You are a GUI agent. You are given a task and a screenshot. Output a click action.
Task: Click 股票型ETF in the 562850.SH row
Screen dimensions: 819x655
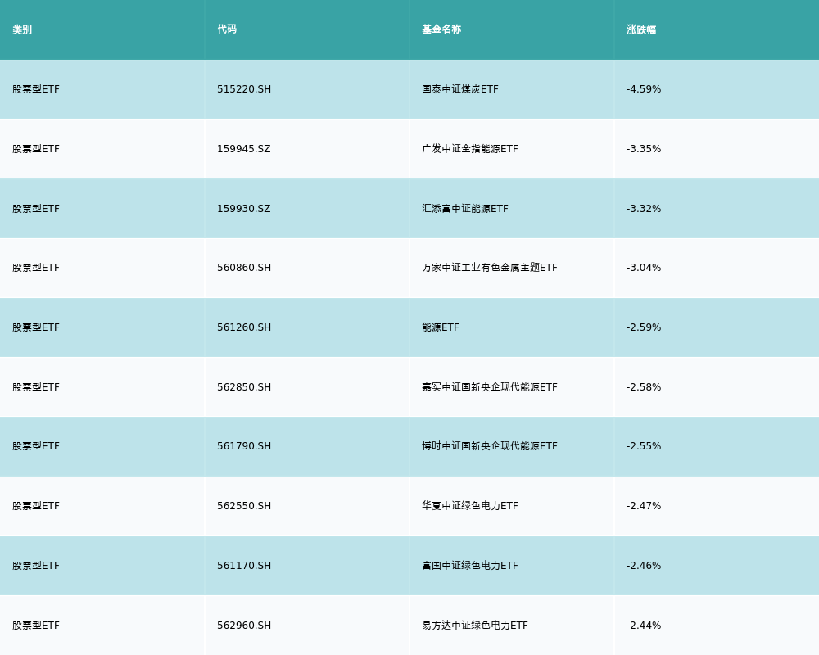click(x=36, y=387)
